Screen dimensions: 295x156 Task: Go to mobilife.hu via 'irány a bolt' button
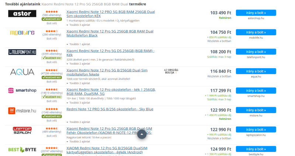tap(256, 32)
